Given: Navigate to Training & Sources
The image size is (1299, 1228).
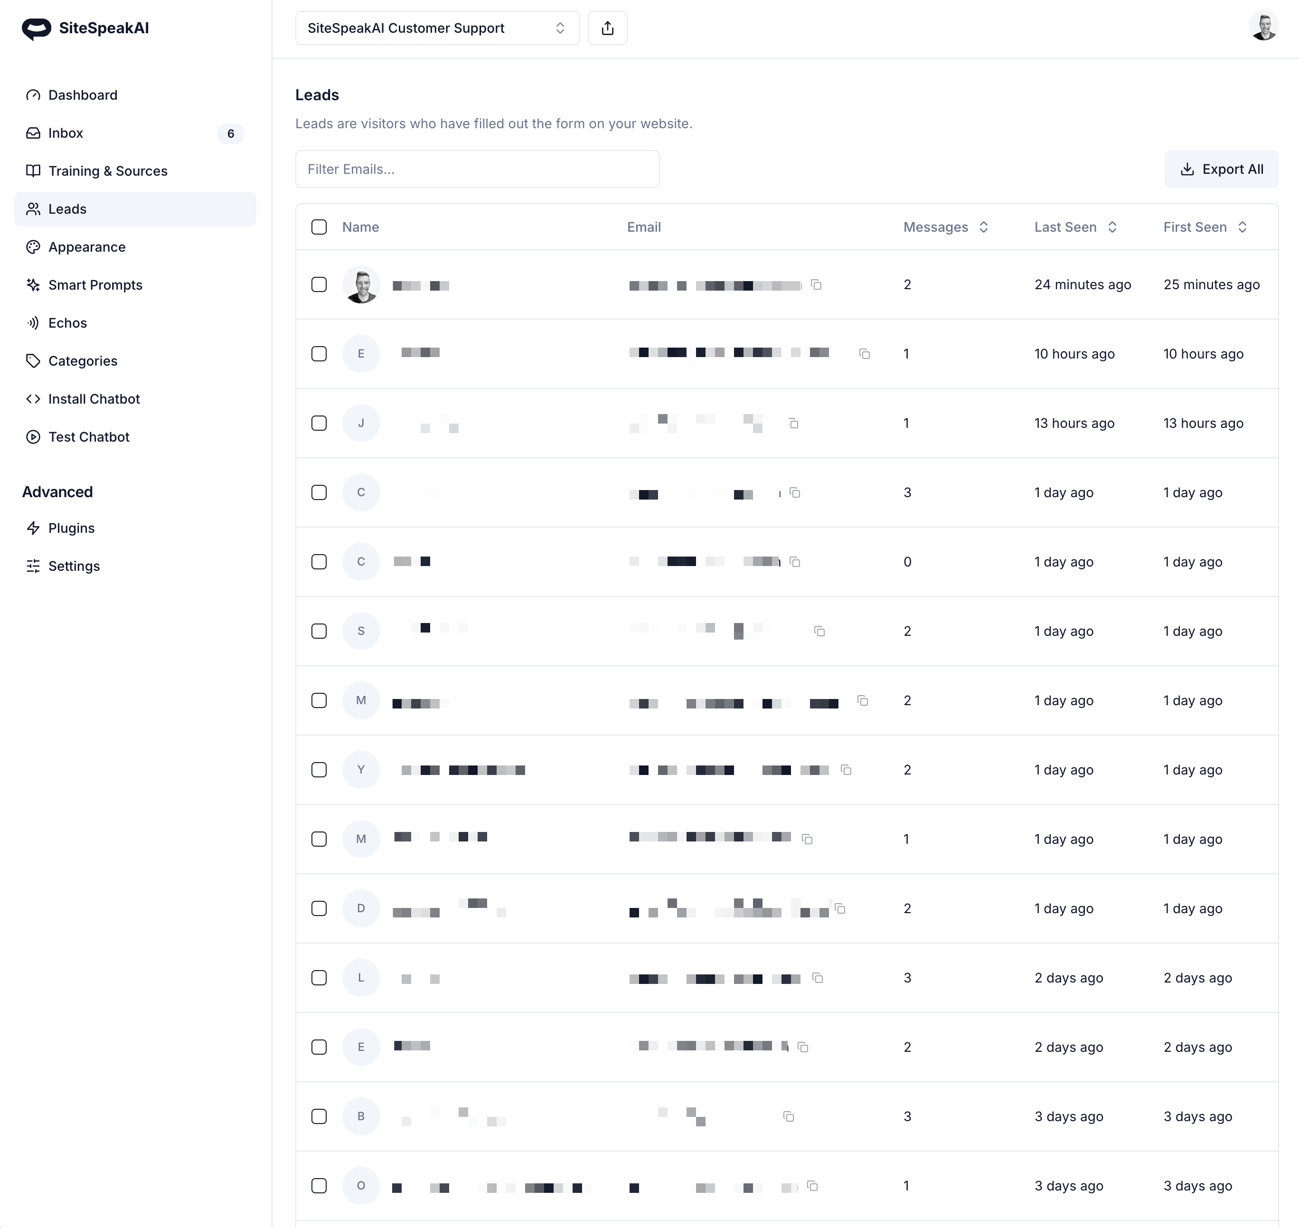Looking at the screenshot, I should (107, 171).
